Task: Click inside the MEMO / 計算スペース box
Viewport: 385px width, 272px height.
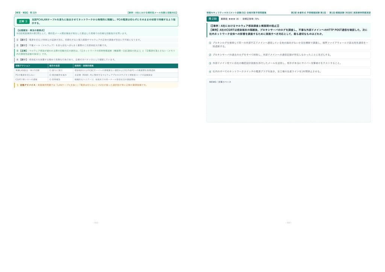Action: 288,101
